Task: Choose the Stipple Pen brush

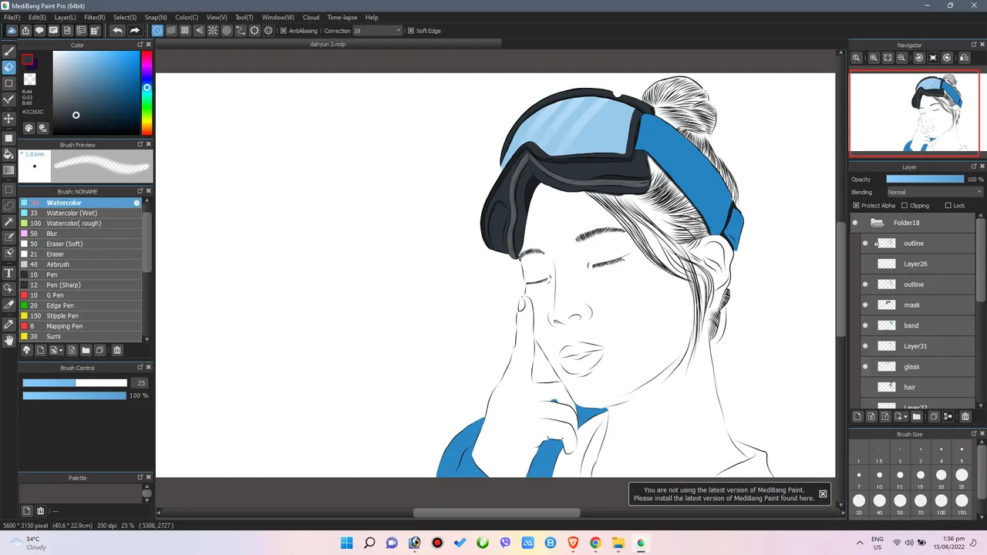Action: (x=80, y=316)
